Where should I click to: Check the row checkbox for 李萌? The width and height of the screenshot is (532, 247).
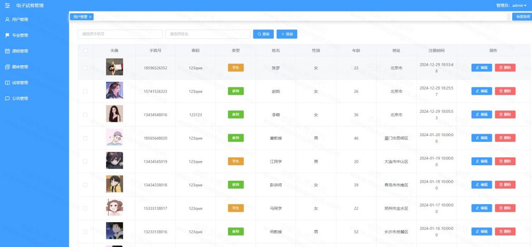85,115
